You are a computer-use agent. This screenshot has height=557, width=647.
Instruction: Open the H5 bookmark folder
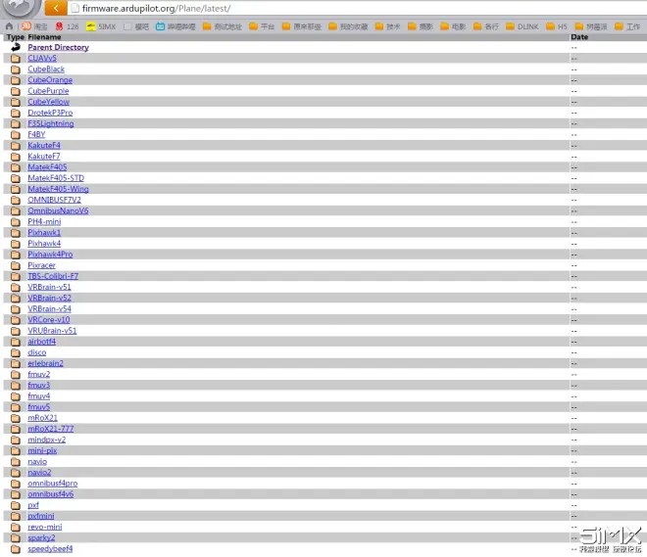(556, 26)
